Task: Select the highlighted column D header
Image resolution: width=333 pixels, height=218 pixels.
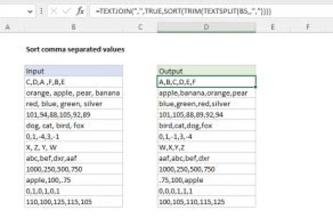Action: pos(206,28)
